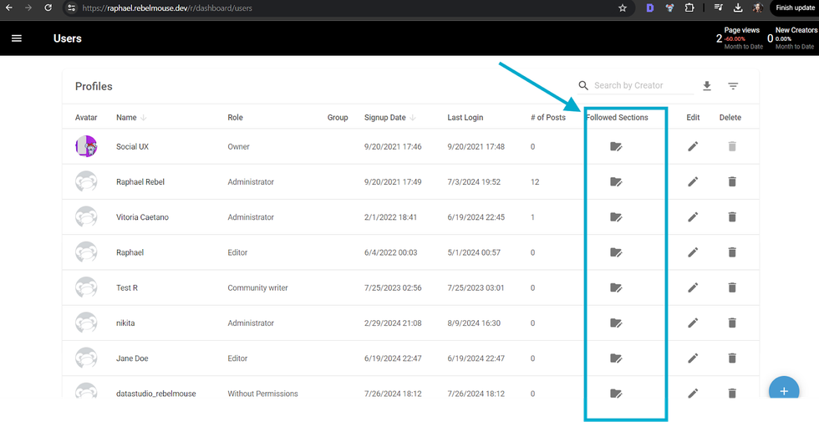Reload the page in browser

pos(48,8)
